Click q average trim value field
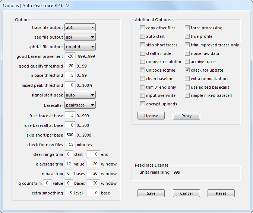This screenshot has width=253, height=213. [69, 164]
